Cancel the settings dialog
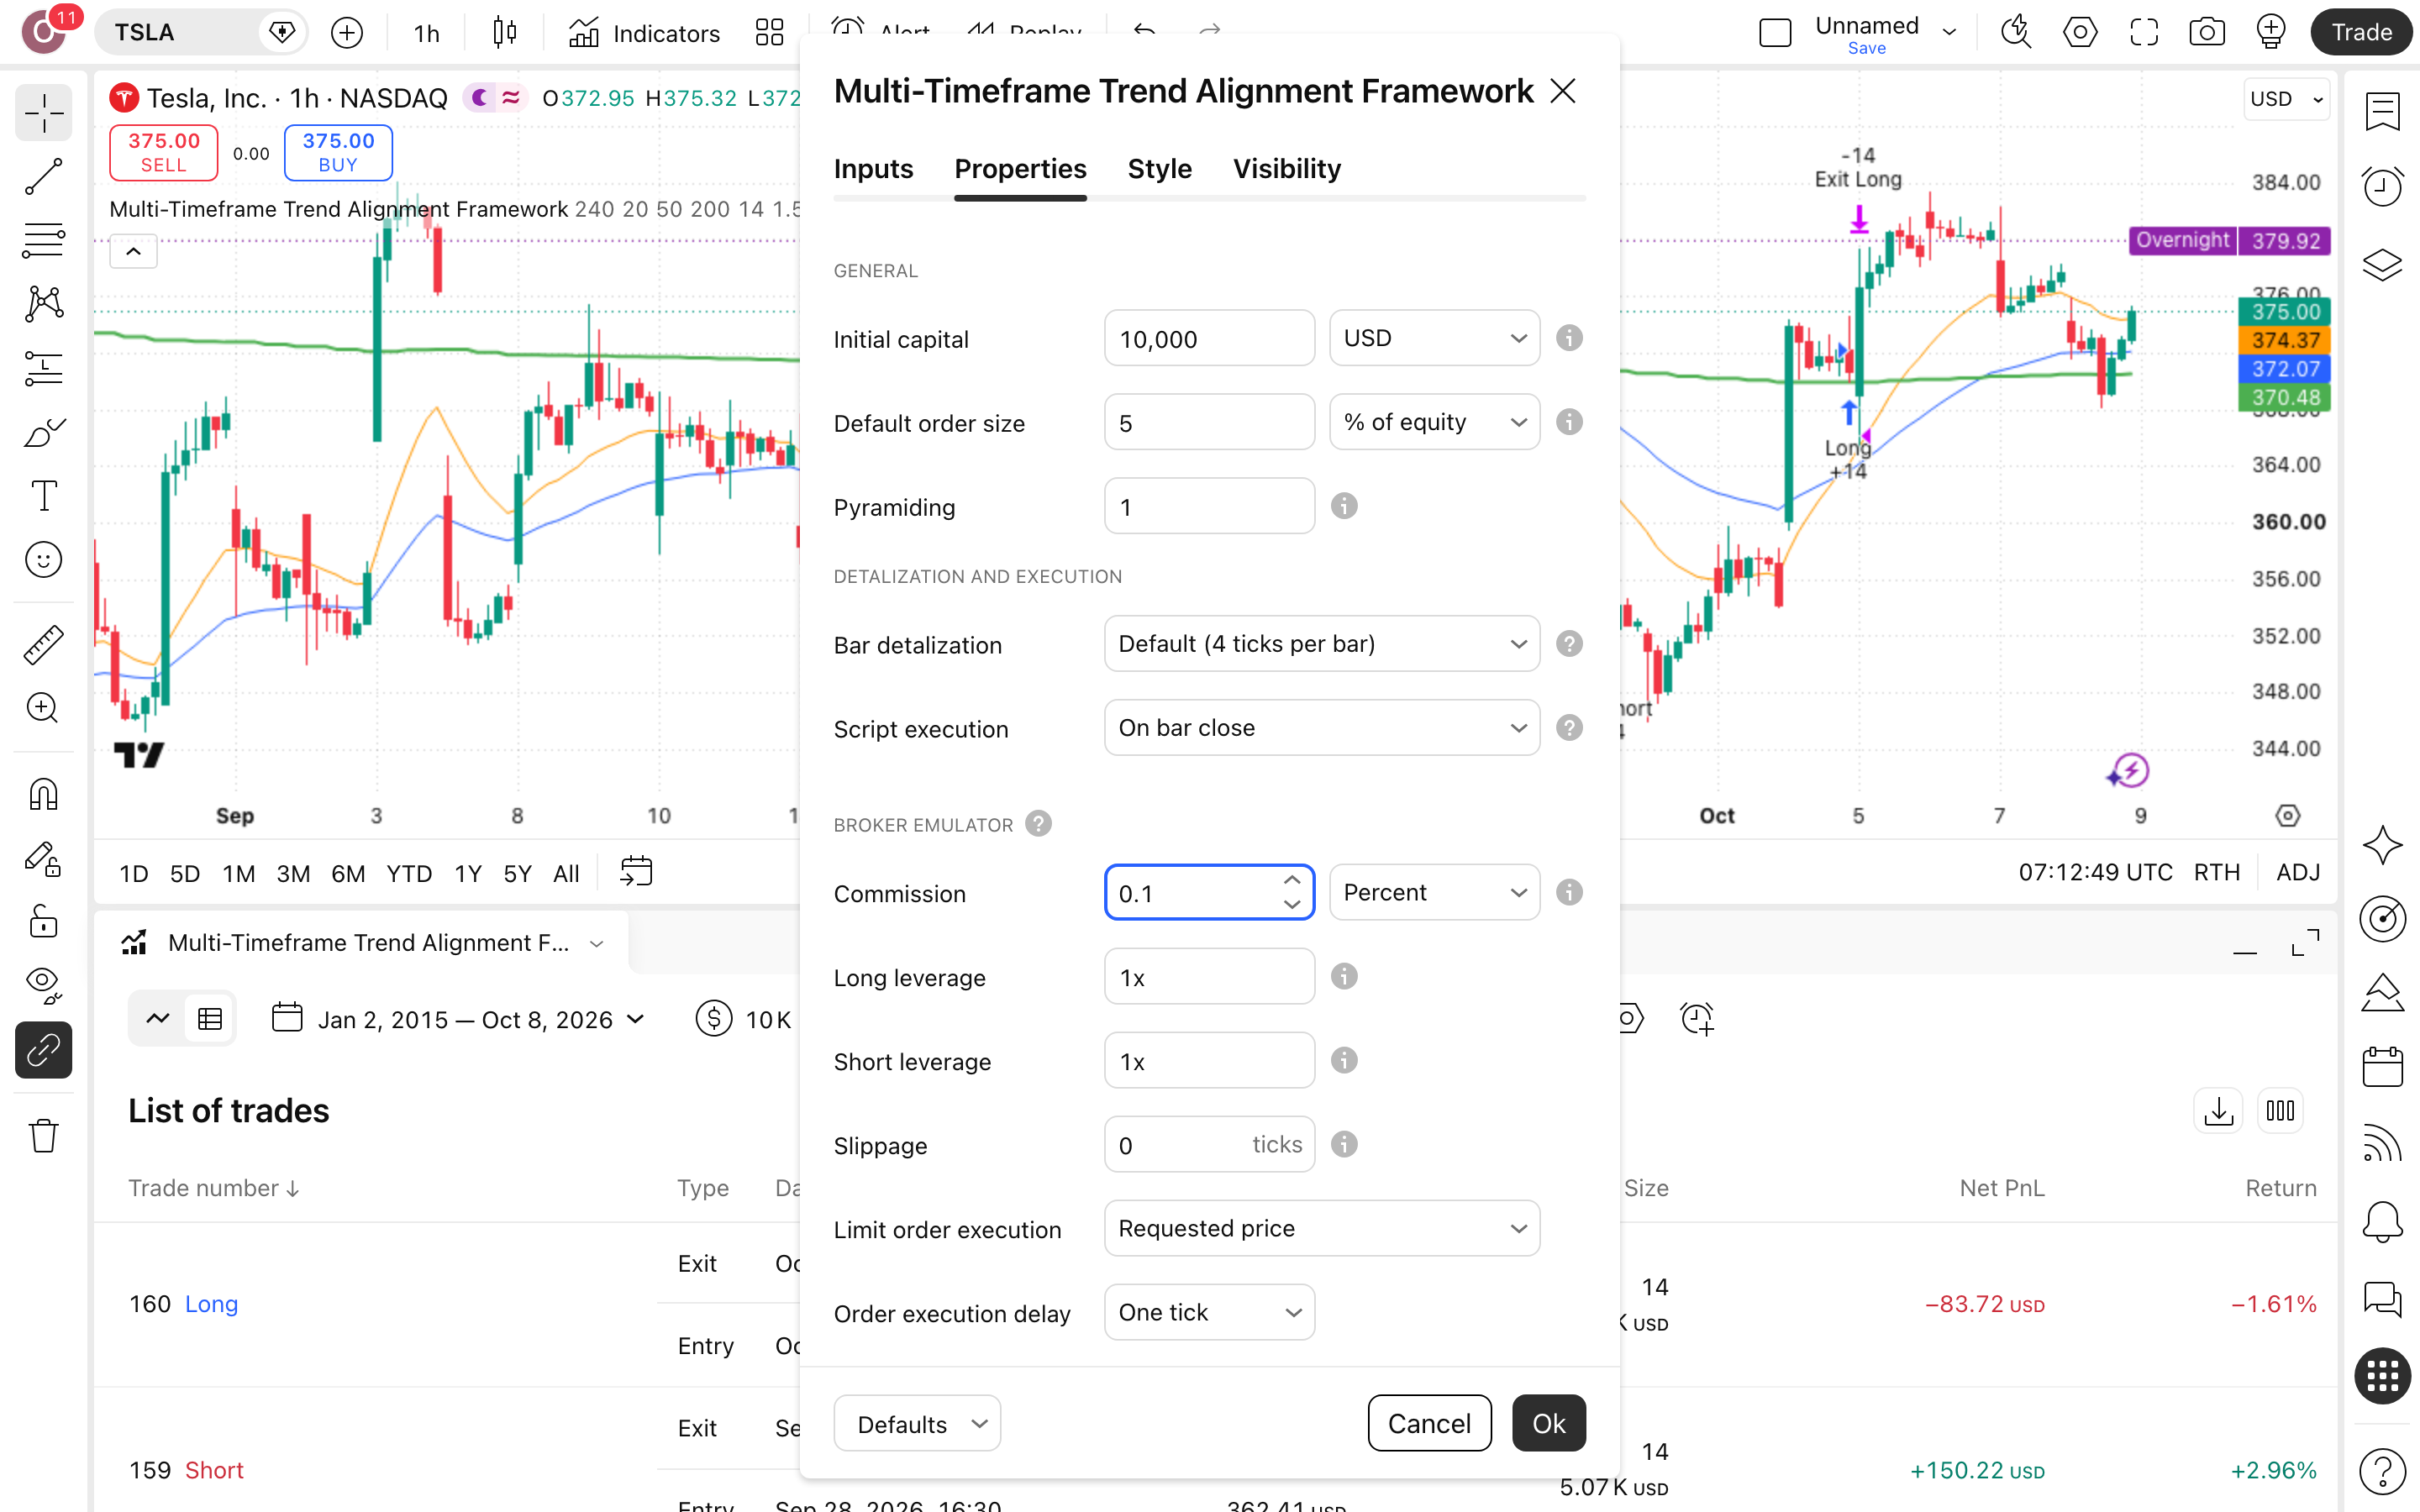The height and width of the screenshot is (1512, 2420). click(1429, 1423)
